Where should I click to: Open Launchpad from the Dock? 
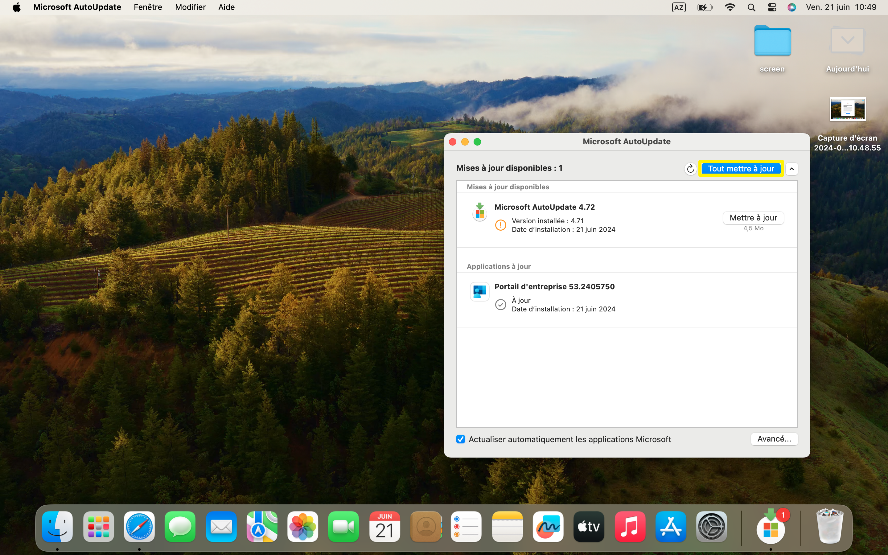tap(98, 526)
